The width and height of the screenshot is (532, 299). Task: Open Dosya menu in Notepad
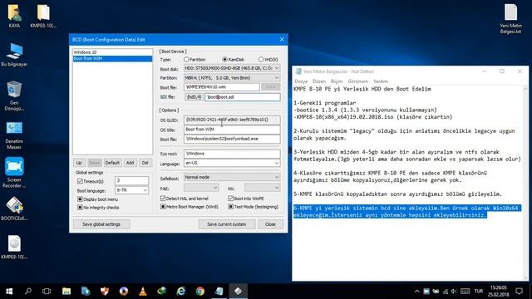click(x=301, y=81)
